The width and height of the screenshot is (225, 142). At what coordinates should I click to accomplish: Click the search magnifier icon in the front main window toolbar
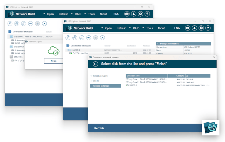(x=68, y=38)
